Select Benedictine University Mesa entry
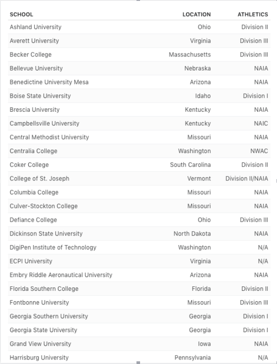277x364 pixels. [49, 82]
